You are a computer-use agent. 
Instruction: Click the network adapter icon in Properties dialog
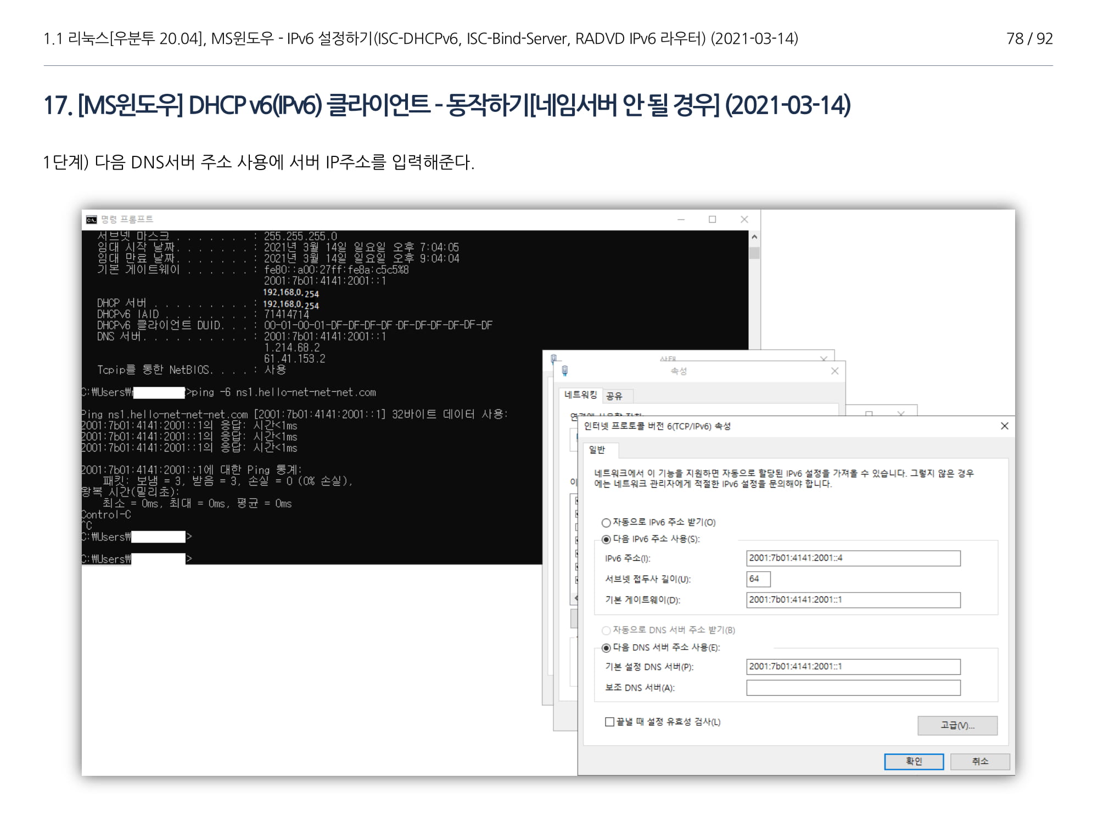[565, 371]
